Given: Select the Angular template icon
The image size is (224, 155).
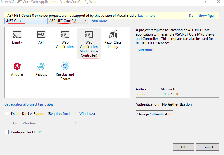Looking at the screenshot, I should (17, 66).
